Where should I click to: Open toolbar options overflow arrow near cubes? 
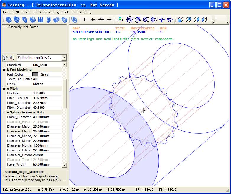coord(213,22)
